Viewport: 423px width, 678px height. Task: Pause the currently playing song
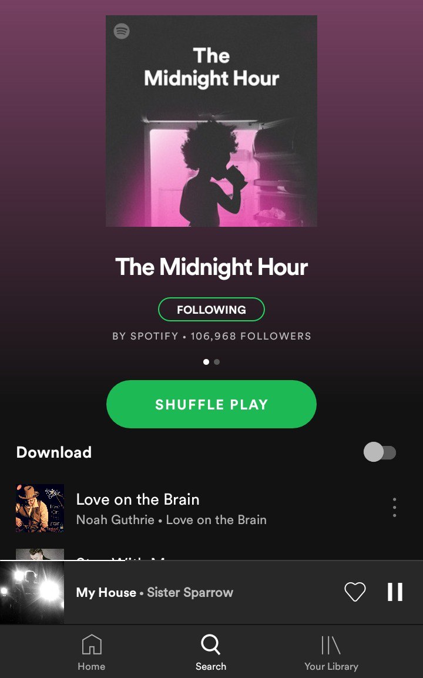pyautogui.click(x=395, y=592)
